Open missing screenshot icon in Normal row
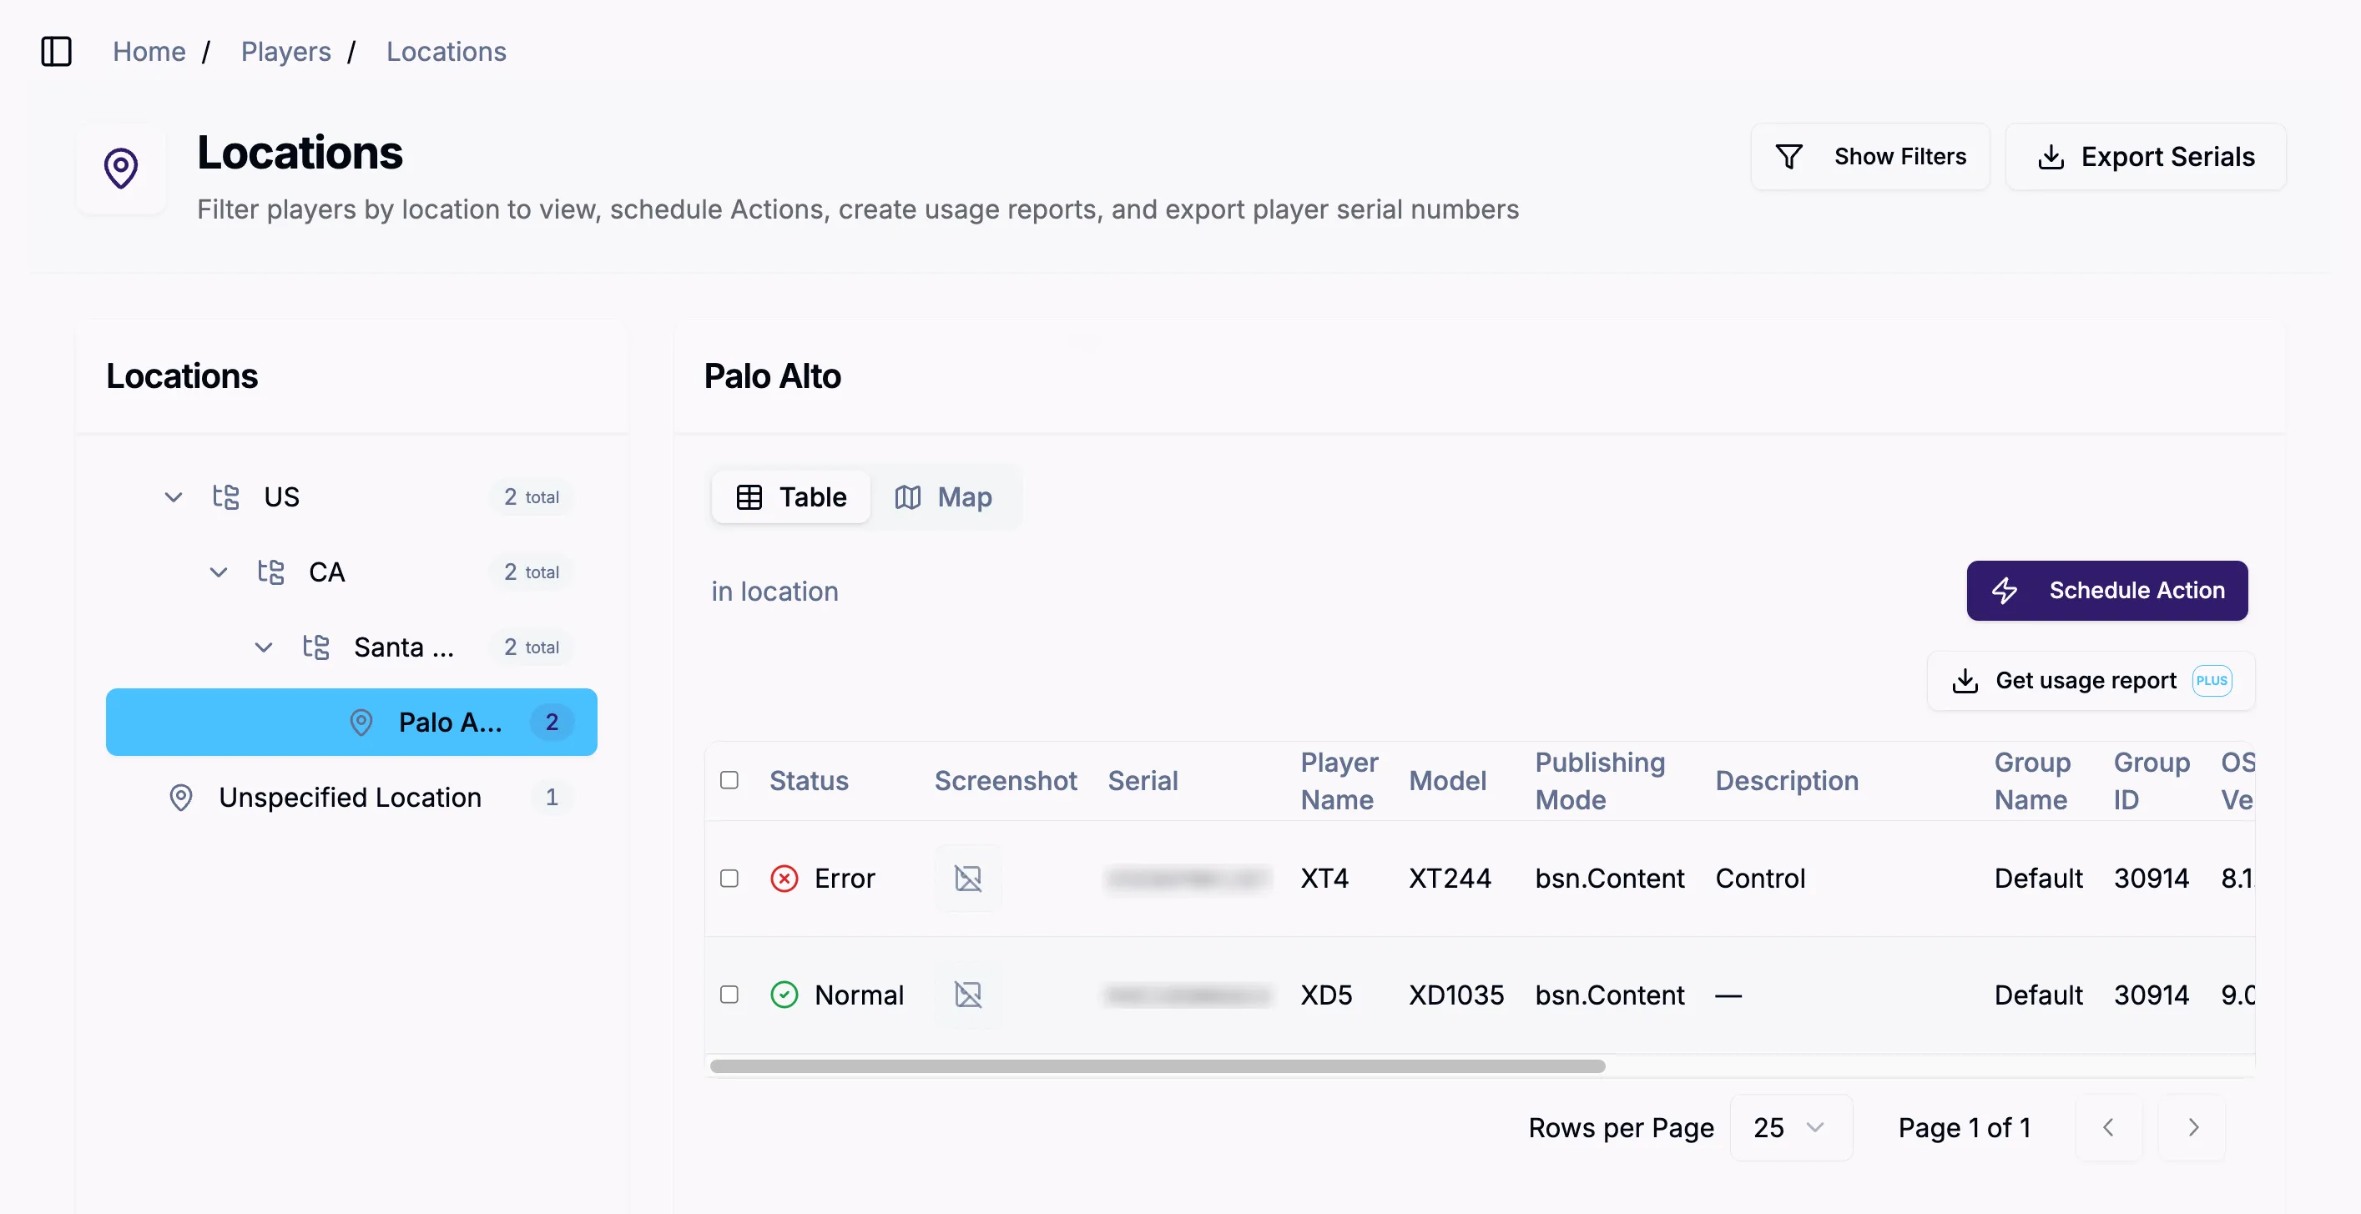2361x1214 pixels. [x=968, y=994]
